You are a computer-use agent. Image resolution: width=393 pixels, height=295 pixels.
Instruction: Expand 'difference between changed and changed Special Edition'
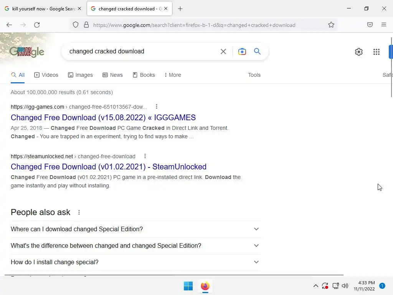coord(136,245)
